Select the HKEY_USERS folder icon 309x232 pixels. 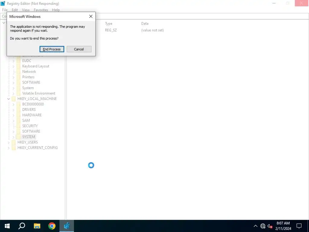click(x=14, y=142)
